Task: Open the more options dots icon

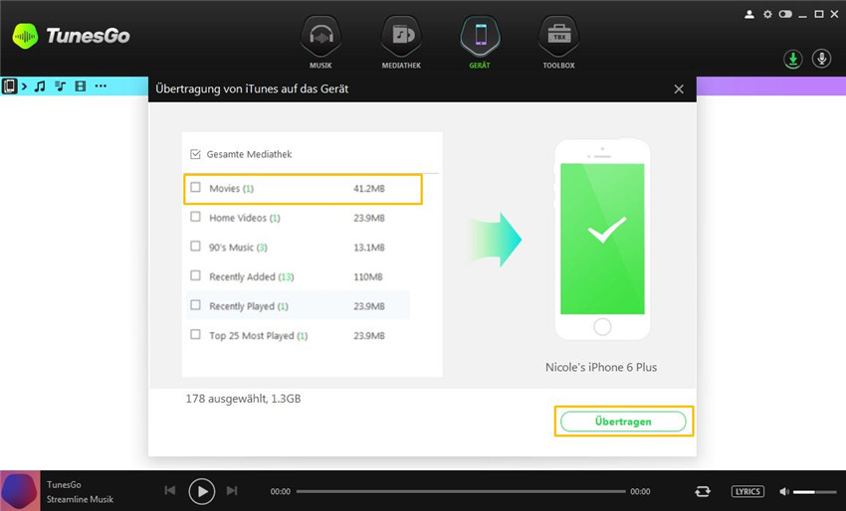Action: (x=101, y=86)
